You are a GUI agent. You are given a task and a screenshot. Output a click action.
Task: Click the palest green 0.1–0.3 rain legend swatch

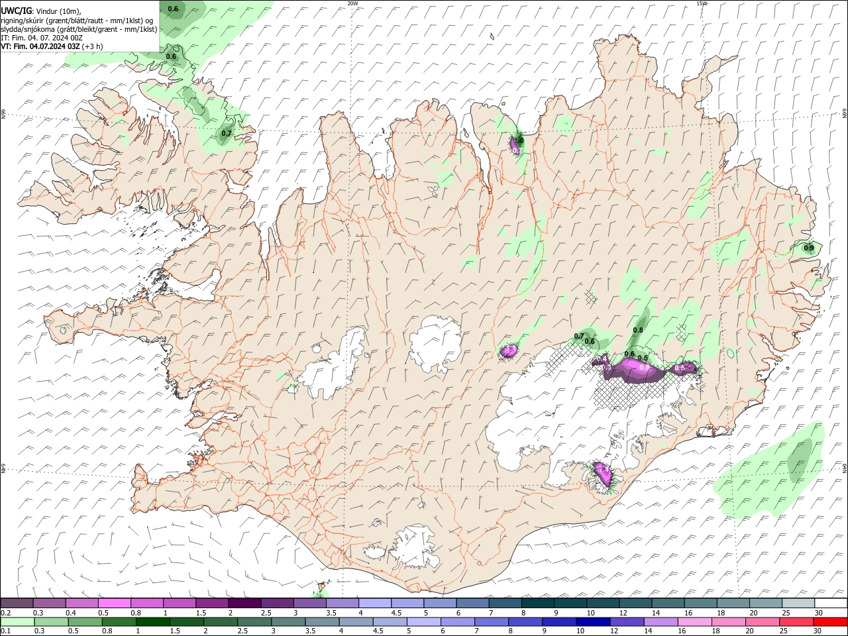(x=18, y=621)
